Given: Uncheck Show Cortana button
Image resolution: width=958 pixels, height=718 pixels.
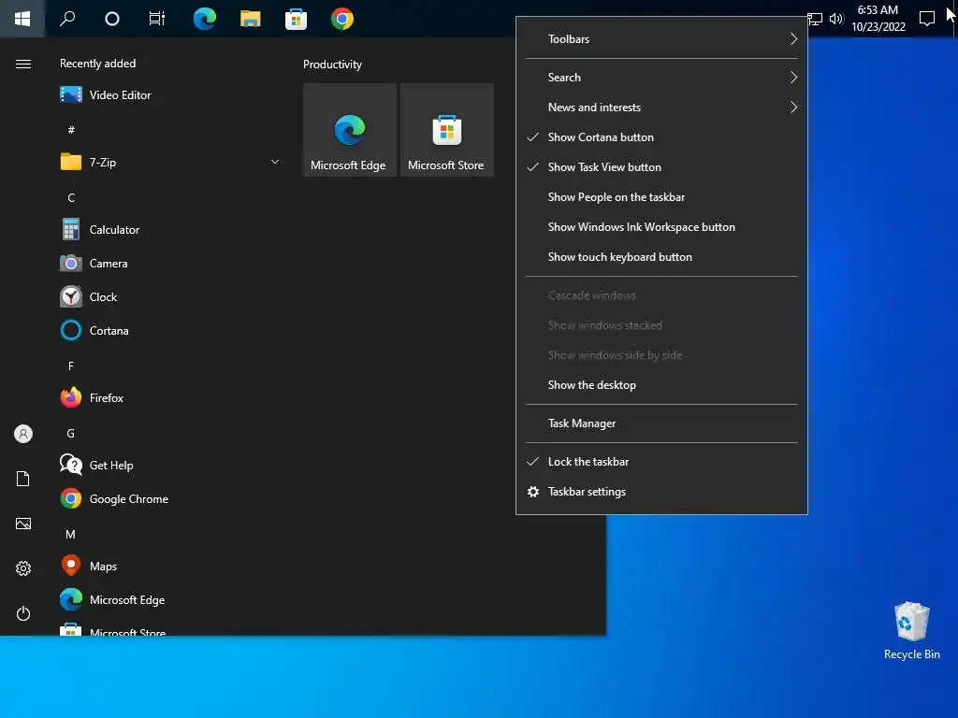Looking at the screenshot, I should [661, 137].
